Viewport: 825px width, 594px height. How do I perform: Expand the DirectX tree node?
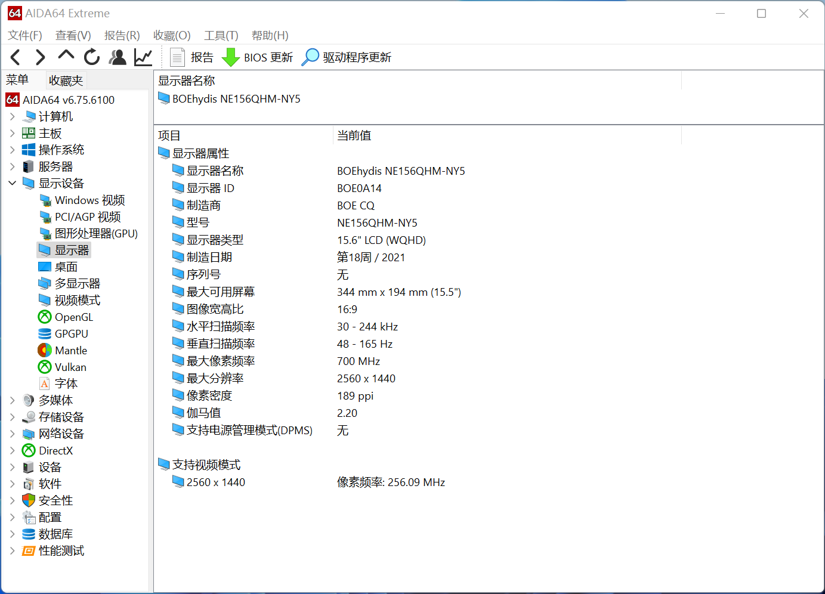pos(12,450)
